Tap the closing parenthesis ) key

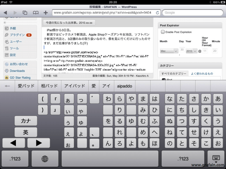pos(43,110)
